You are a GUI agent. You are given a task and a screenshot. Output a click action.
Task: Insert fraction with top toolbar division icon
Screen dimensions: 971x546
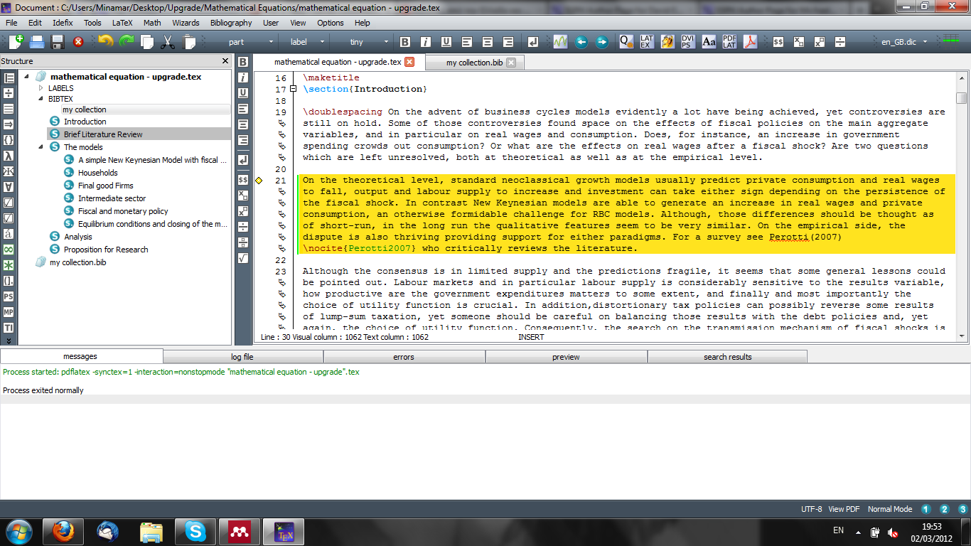840,42
